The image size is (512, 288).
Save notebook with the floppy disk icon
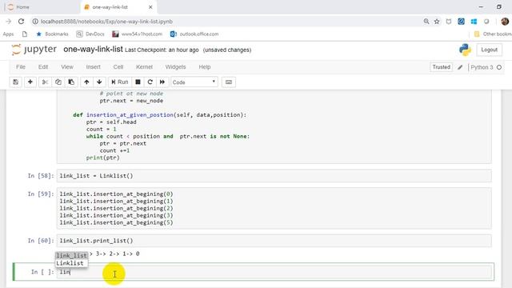tap(15, 82)
